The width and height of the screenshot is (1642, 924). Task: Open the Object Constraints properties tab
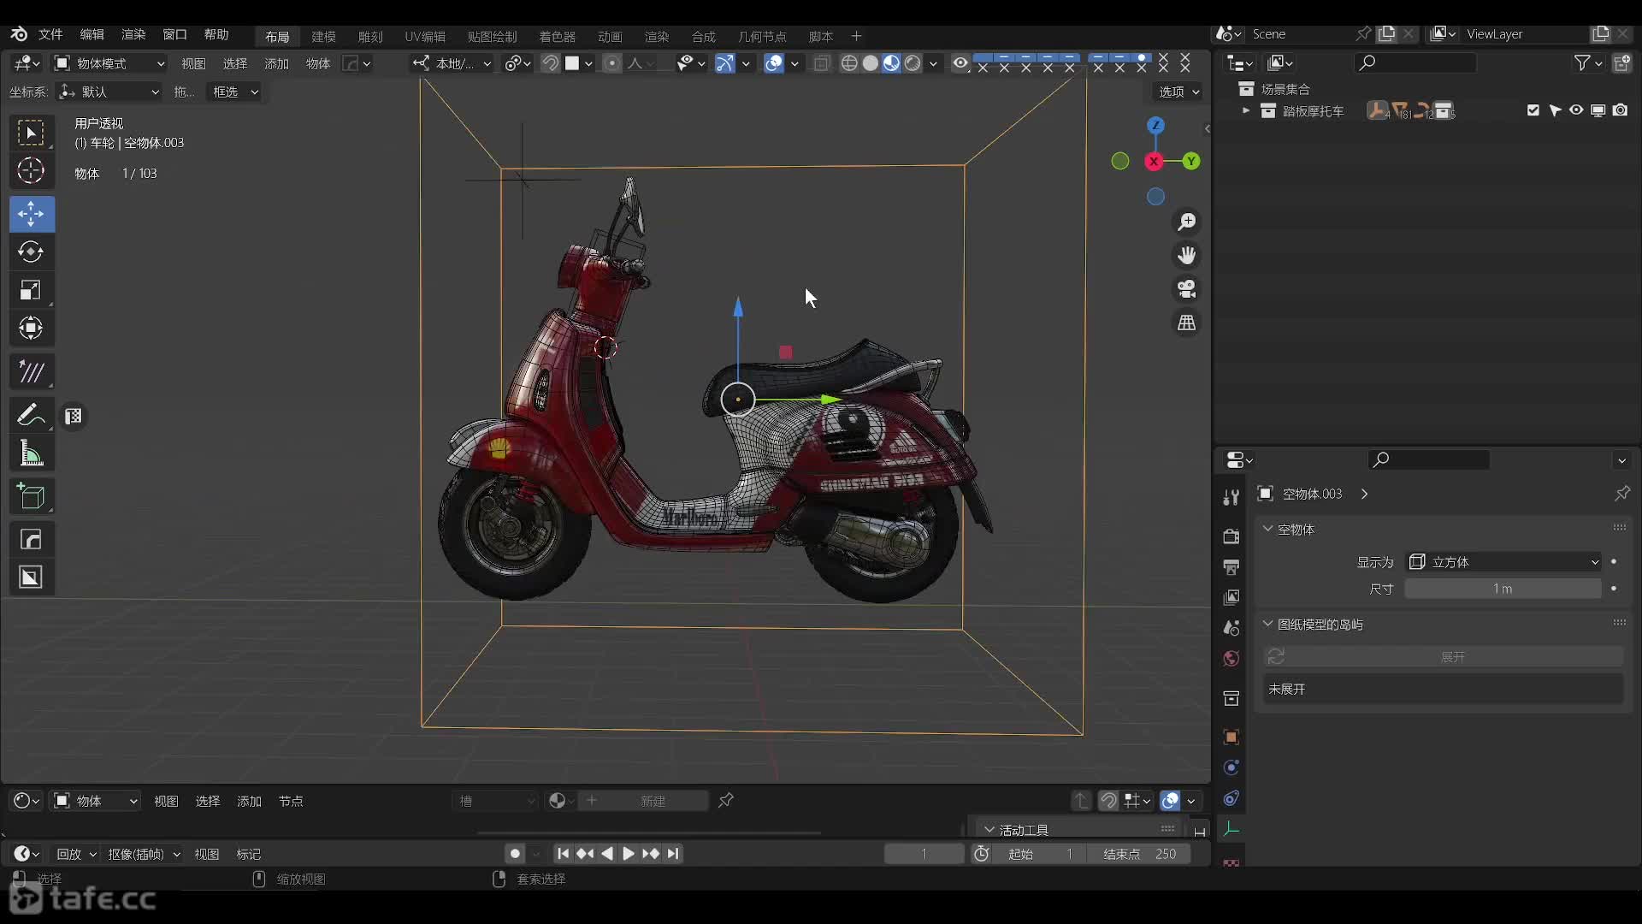point(1231,799)
